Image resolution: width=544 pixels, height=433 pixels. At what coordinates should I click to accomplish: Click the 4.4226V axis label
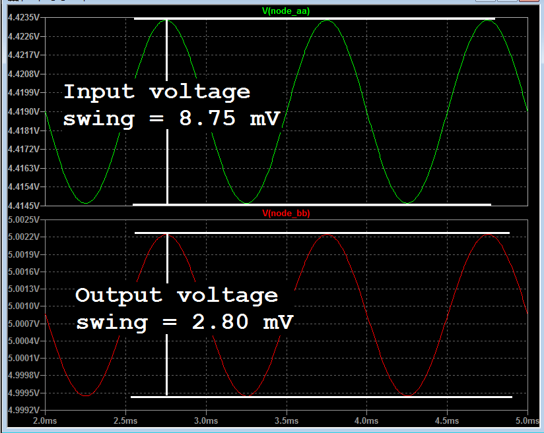point(24,36)
